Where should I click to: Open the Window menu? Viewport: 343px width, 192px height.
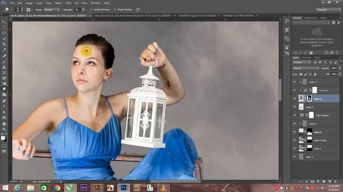click(x=95, y=3)
